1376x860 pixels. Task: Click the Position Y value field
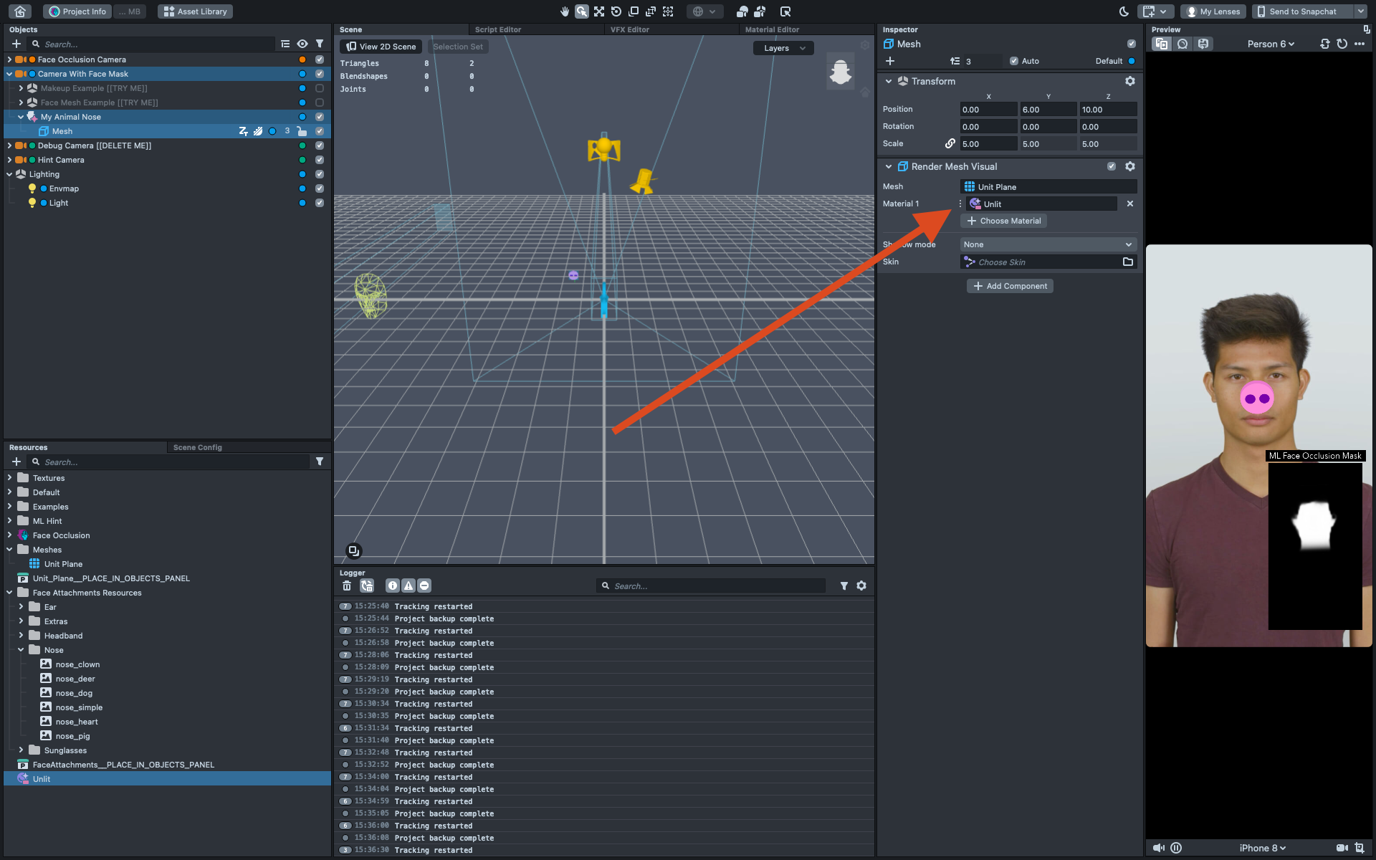[1048, 110]
